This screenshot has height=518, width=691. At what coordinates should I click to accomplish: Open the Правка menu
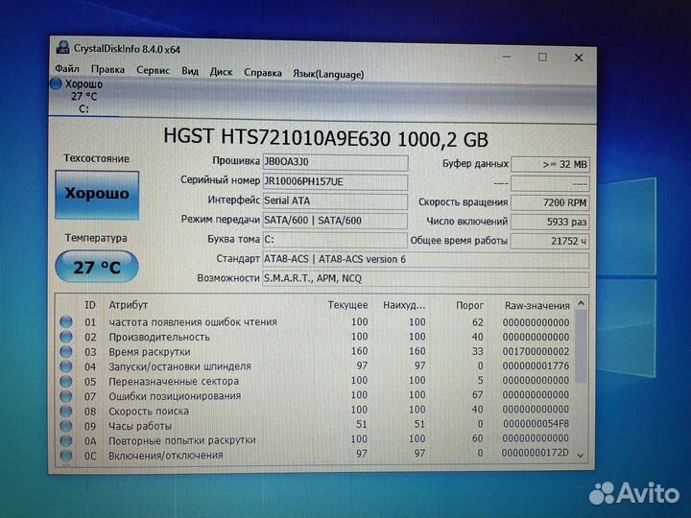point(107,70)
